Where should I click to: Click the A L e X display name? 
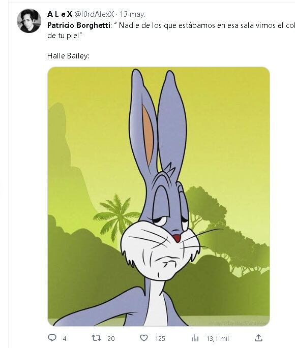(60, 14)
